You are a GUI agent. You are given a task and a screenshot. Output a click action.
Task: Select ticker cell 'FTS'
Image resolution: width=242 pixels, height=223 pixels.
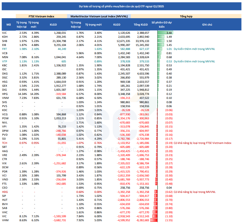[x=4, y=184]
